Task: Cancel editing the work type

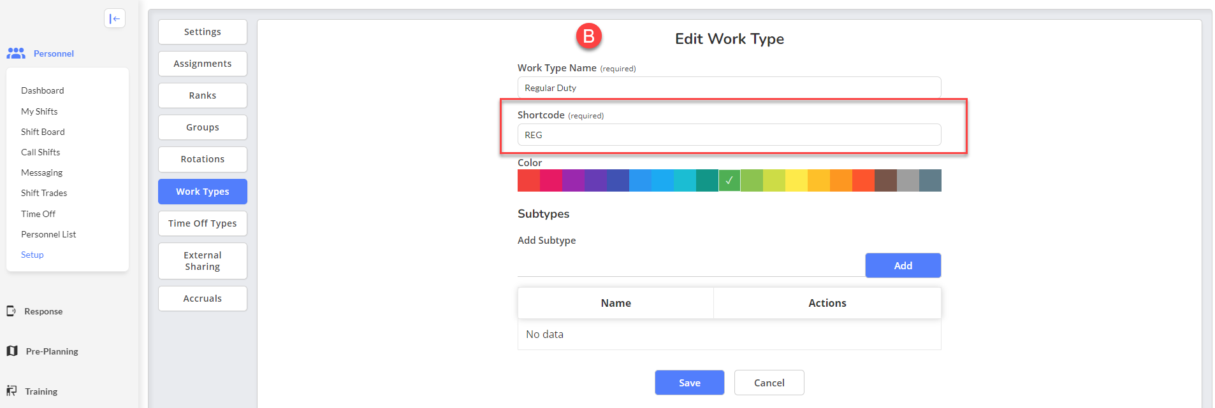Action: 769,383
